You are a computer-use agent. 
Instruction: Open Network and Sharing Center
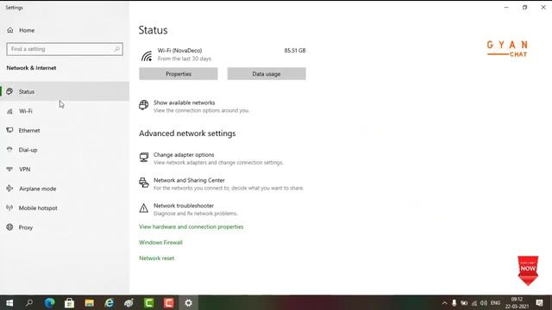pyautogui.click(x=189, y=180)
